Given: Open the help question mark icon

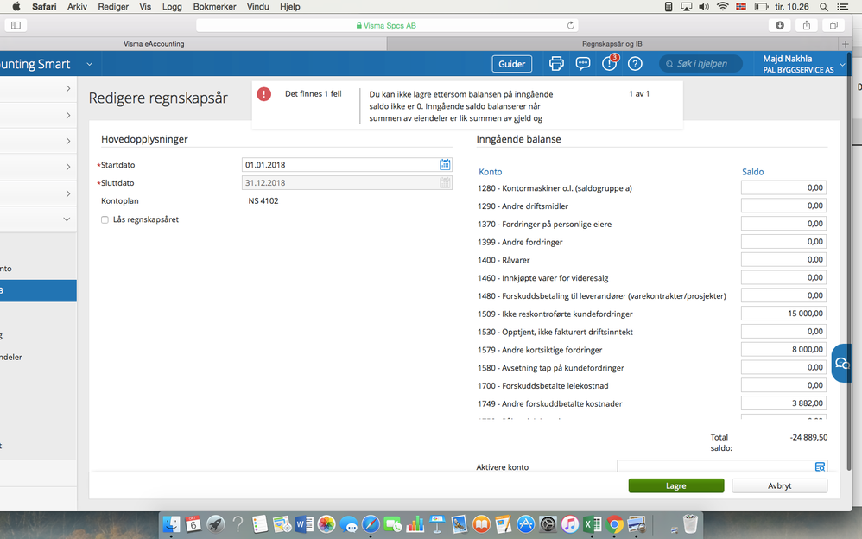Looking at the screenshot, I should tap(635, 64).
